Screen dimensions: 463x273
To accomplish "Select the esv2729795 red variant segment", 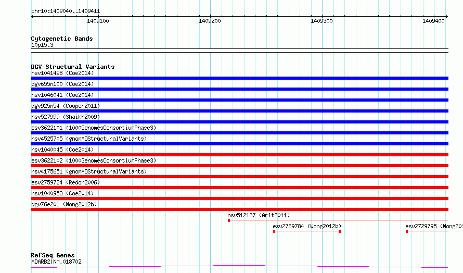I will [427, 231].
